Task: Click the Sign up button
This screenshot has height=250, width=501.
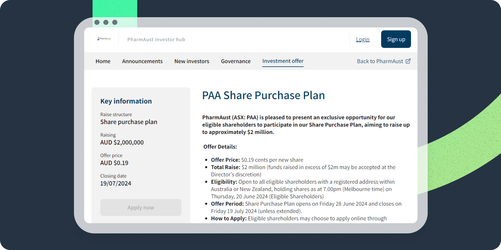Action: (396, 39)
